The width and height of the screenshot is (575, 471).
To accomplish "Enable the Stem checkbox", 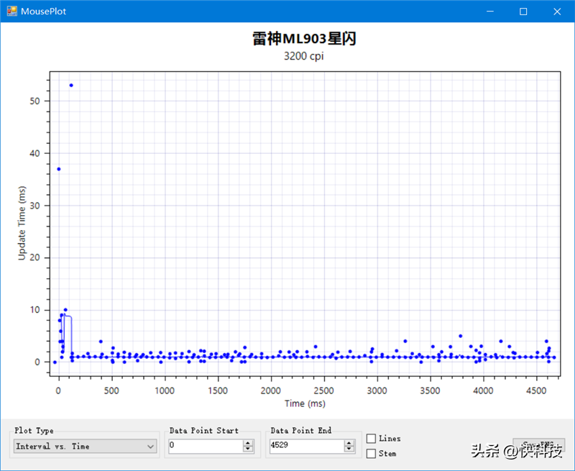I will click(371, 454).
